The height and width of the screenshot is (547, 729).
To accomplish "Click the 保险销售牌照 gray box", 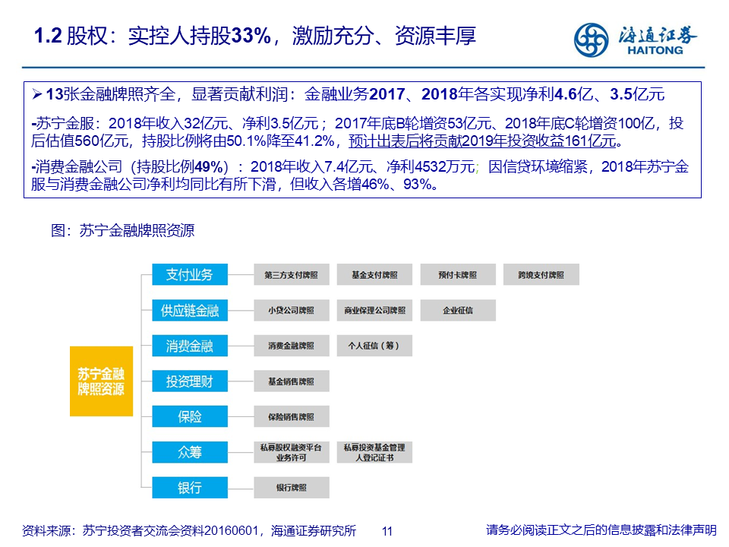I will click(292, 416).
